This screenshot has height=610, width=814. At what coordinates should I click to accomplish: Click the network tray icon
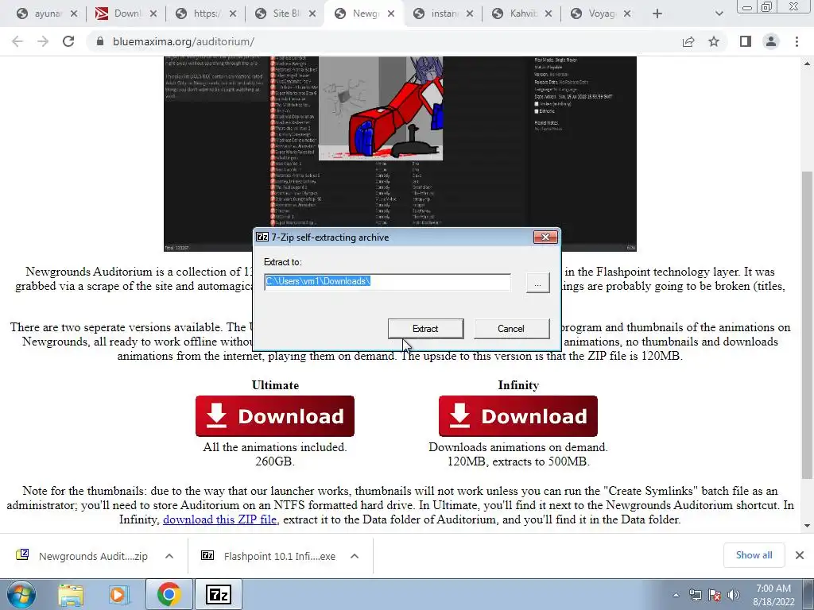pyautogui.click(x=695, y=595)
